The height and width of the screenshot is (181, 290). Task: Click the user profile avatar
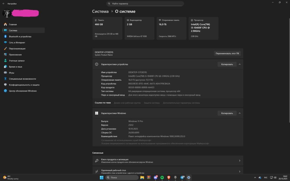pos(6,13)
